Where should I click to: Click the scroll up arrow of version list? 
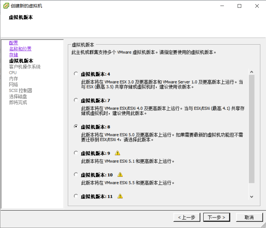[x=252, y=72]
